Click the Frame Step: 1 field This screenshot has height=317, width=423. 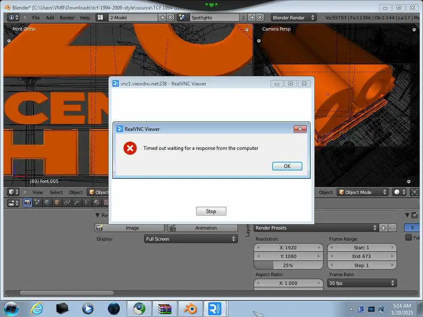[x=362, y=265]
